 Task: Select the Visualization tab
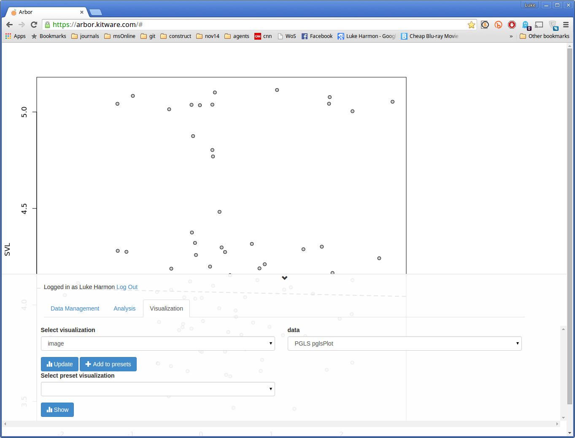(x=167, y=308)
